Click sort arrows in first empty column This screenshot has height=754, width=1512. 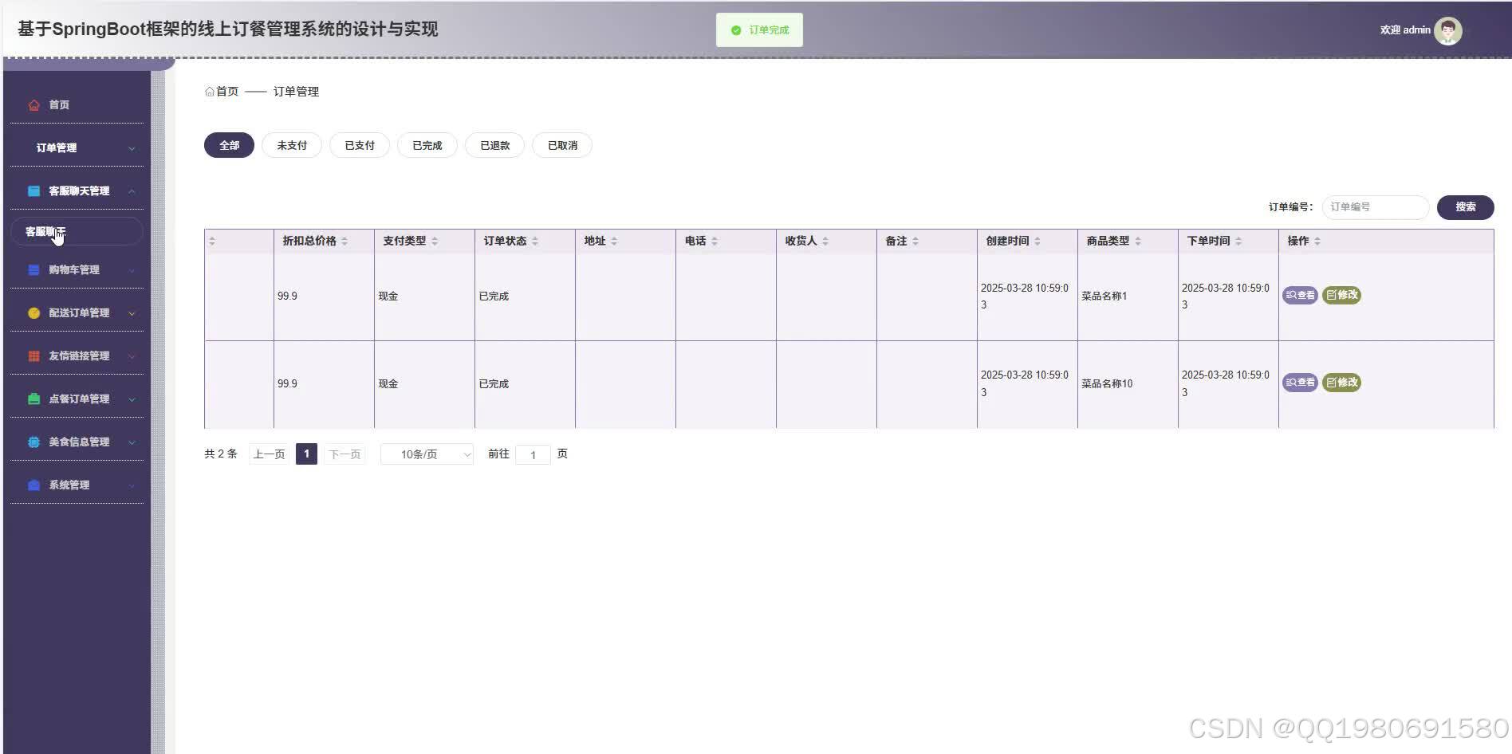212,242
